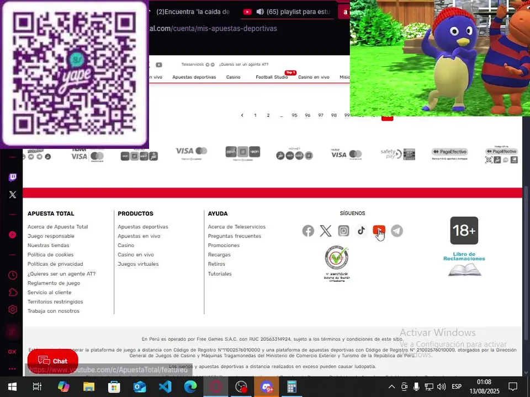Open the Windows Start menu

point(13,387)
